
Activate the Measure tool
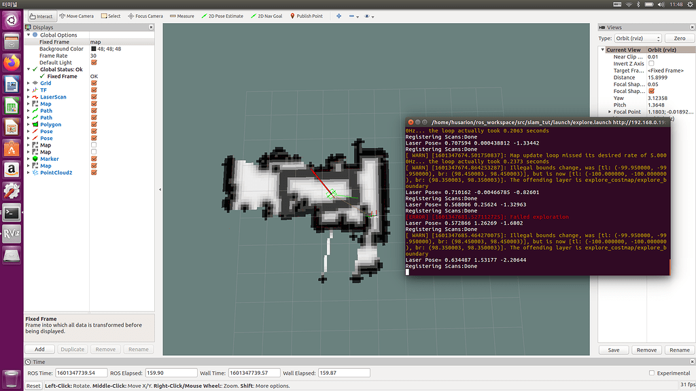click(181, 16)
